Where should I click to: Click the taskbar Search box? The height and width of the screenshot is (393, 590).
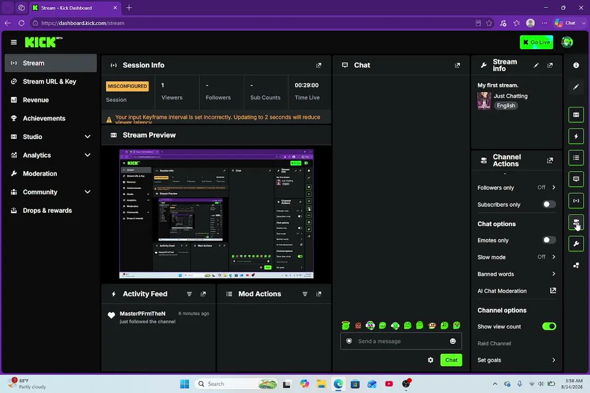point(237,384)
